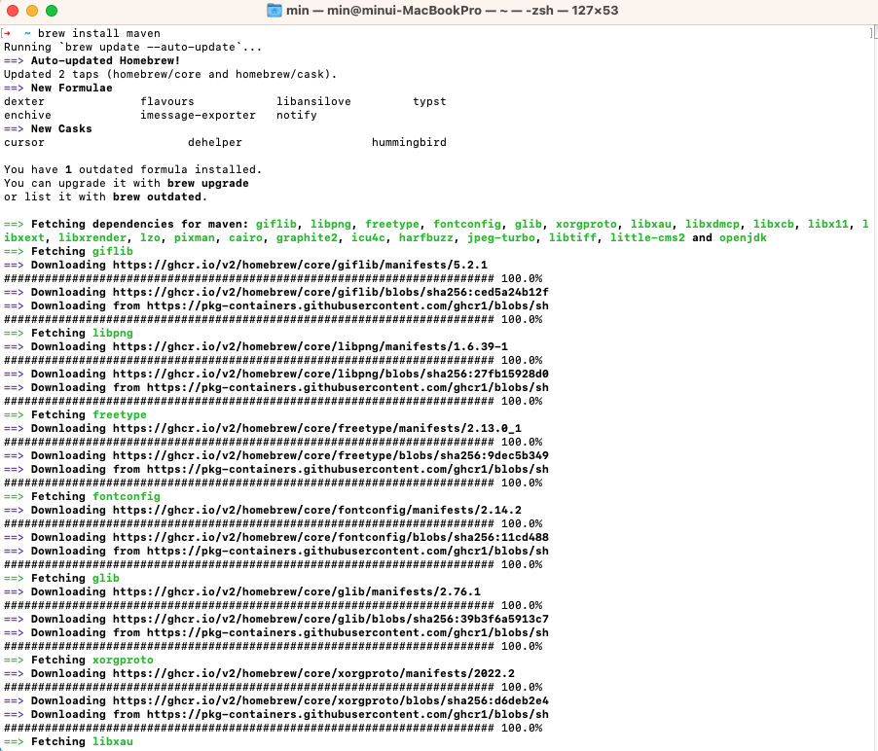Click 'You have 1 outdated formula installed.' line

coord(132,169)
